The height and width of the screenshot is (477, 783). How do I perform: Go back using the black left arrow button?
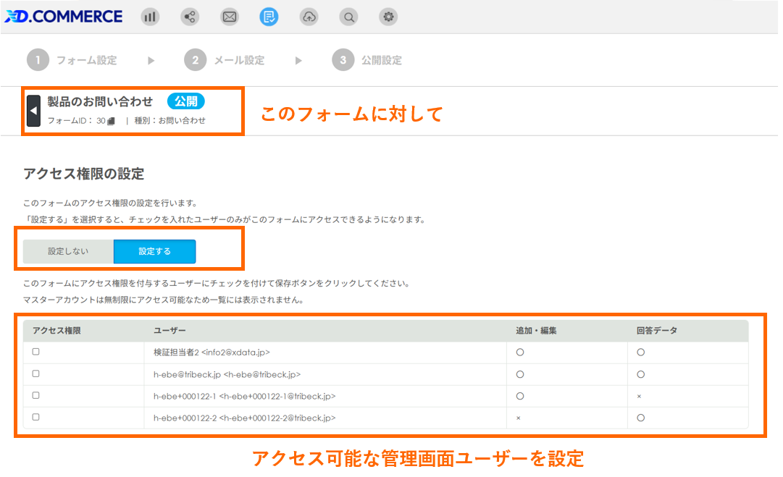pos(33,111)
